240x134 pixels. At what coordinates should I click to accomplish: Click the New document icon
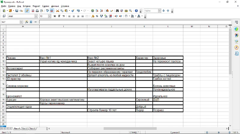pyautogui.click(x=4, y=11)
